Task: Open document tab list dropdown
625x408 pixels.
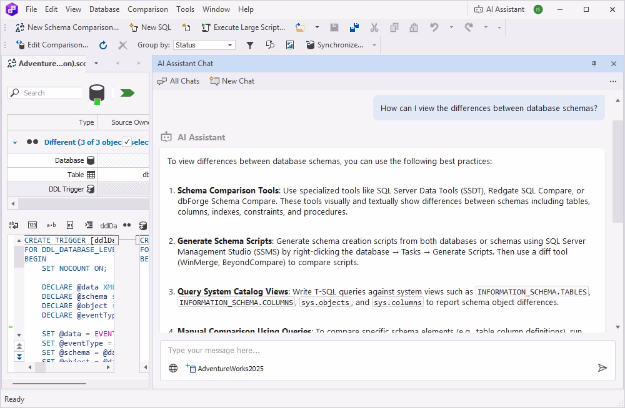Action: point(96,63)
